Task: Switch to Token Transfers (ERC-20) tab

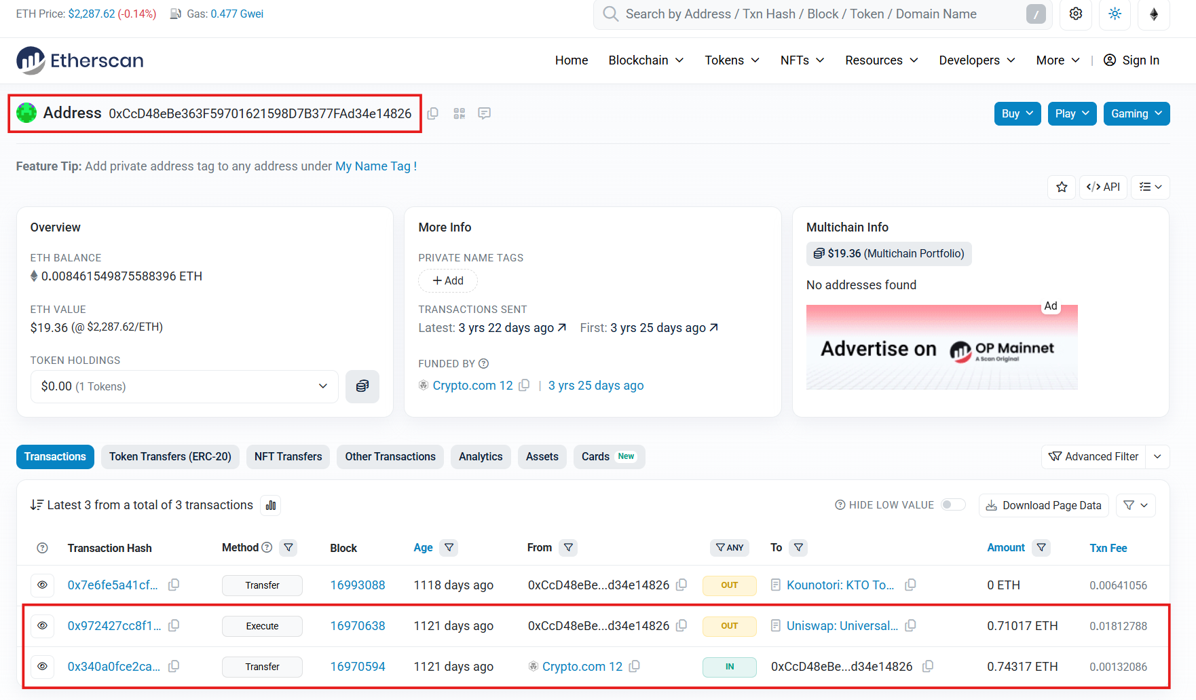Action: tap(170, 456)
